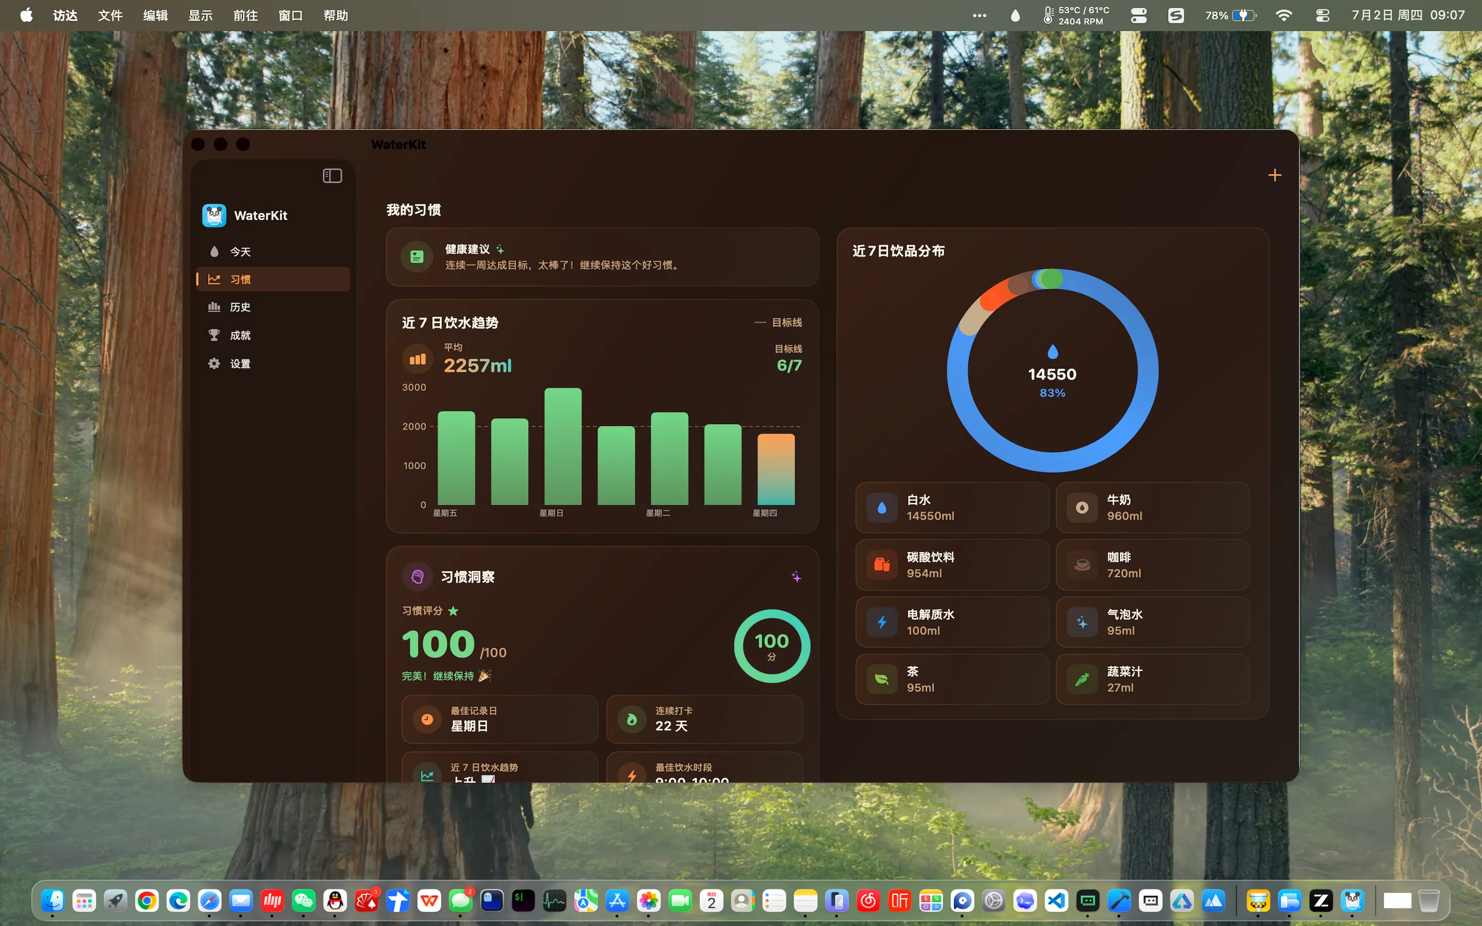Click the sparkle beside 健康建议

coord(500,250)
